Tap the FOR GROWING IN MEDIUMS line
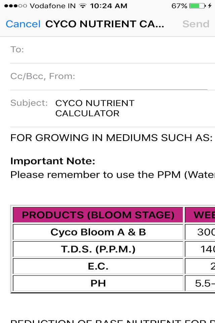This screenshot has height=323, width=215. click(x=111, y=138)
